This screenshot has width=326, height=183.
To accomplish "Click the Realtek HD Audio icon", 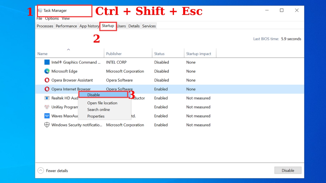I will tap(47, 98).
